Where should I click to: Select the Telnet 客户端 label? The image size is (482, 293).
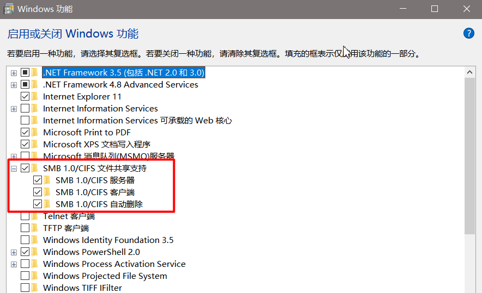69,216
